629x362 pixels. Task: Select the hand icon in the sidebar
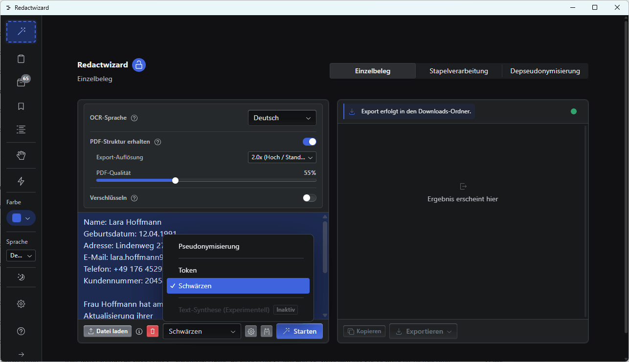[x=21, y=155]
